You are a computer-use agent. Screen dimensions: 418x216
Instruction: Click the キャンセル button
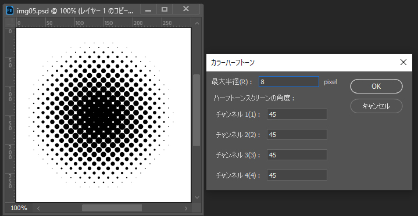[376, 106]
